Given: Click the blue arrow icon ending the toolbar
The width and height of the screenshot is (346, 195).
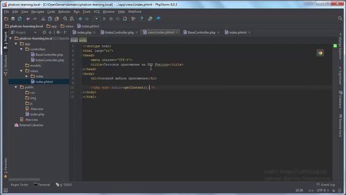Looking at the screenshot, I should pos(158,19).
